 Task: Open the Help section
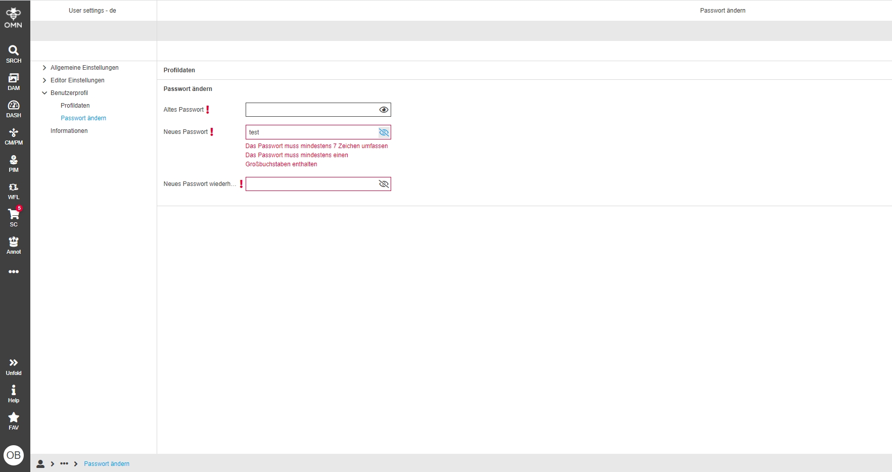[x=14, y=394]
